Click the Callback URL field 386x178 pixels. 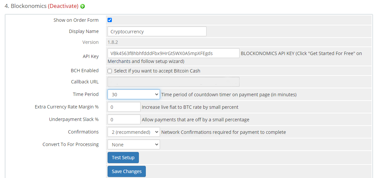click(x=173, y=82)
